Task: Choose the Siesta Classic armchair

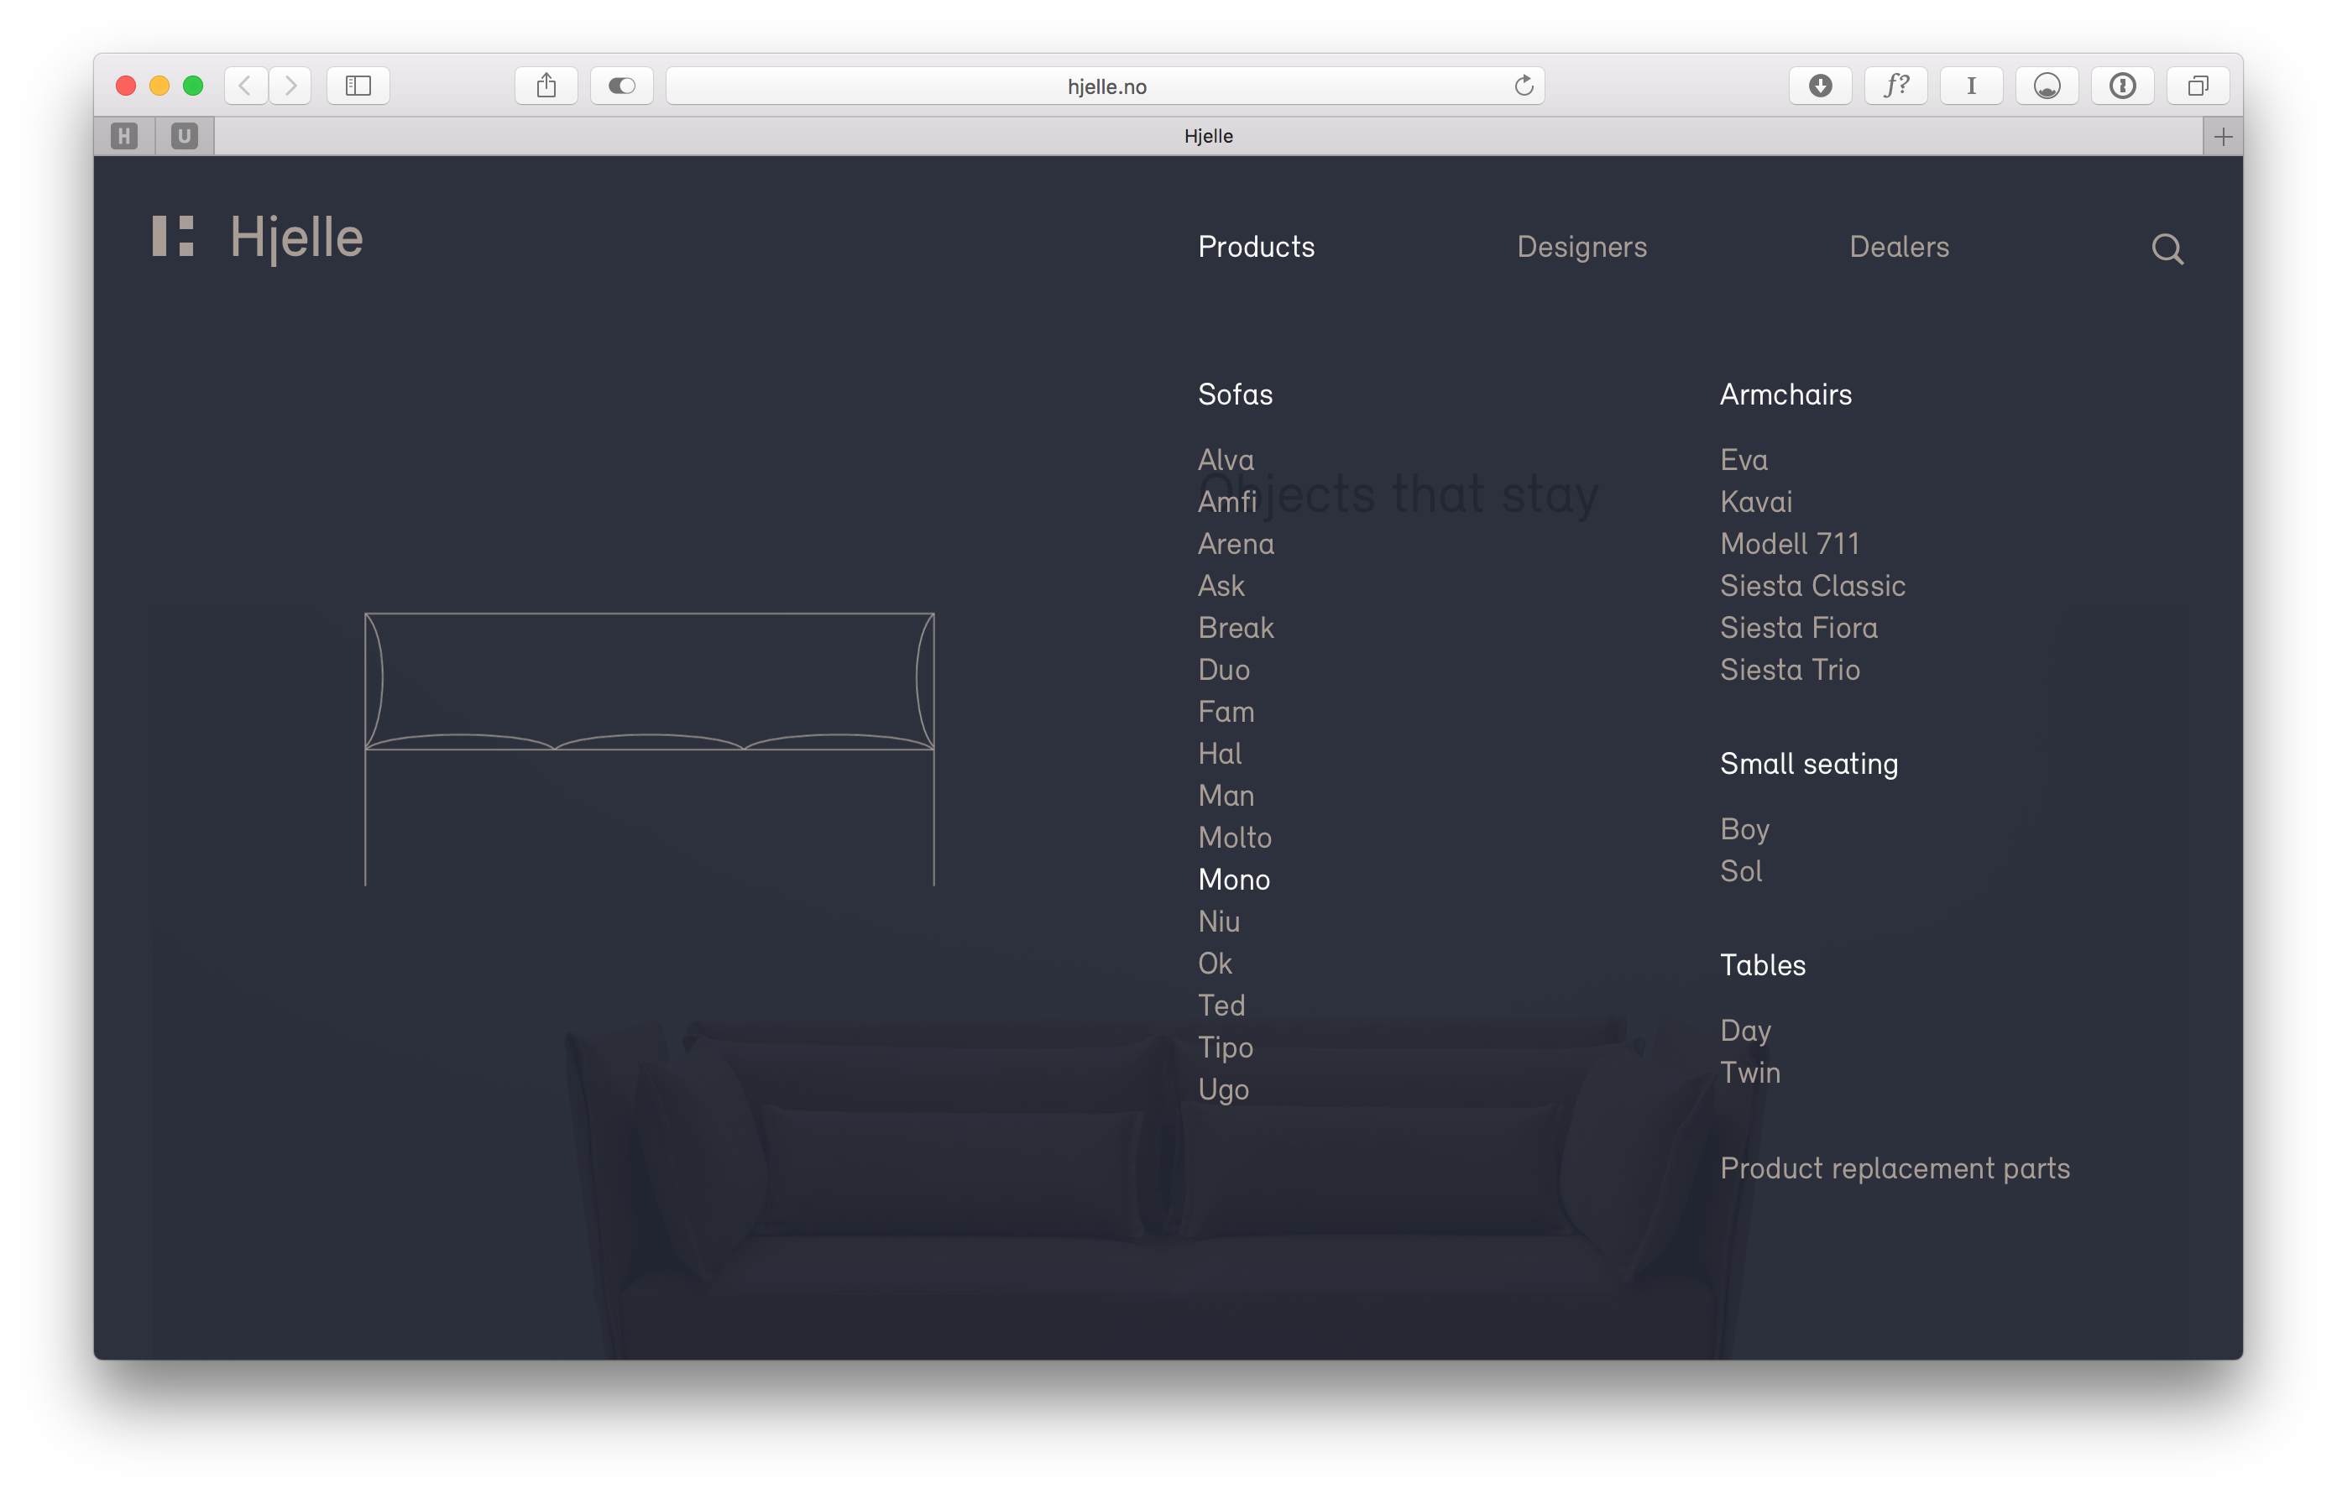Action: 1812,585
